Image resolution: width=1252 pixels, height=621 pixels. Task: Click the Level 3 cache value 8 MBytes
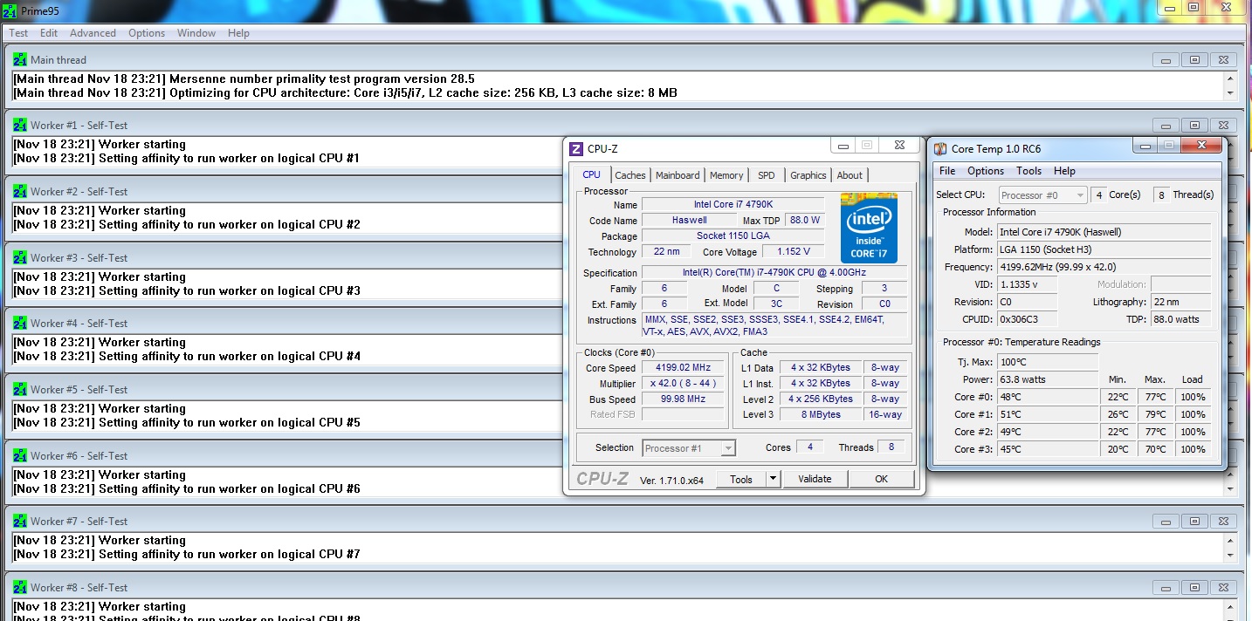click(x=821, y=415)
